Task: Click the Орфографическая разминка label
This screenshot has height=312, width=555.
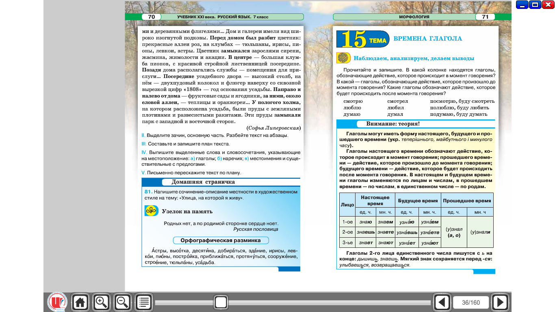Action: point(221,240)
